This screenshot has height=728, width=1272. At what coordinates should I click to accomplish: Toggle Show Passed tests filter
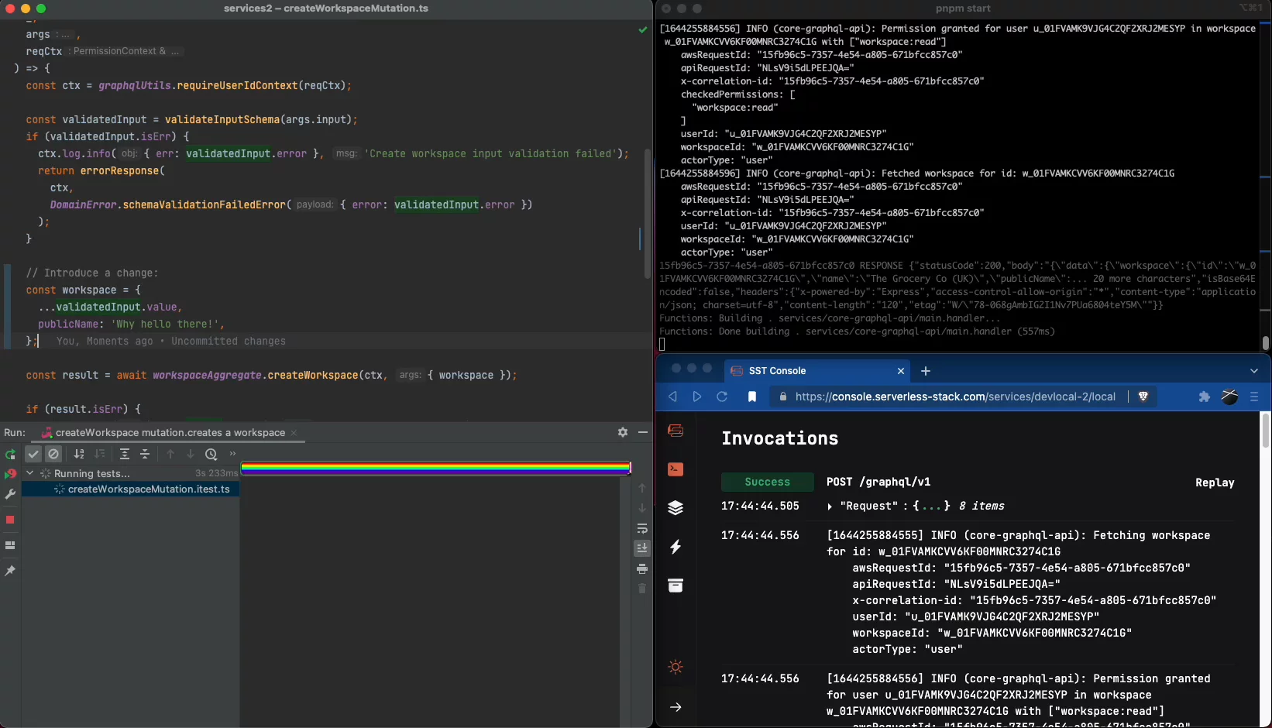(33, 454)
